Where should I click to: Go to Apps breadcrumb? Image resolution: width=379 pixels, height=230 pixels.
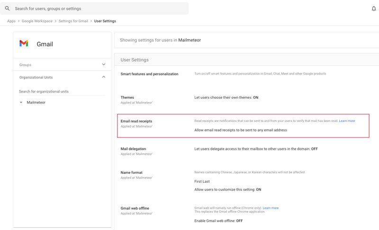tap(11, 21)
